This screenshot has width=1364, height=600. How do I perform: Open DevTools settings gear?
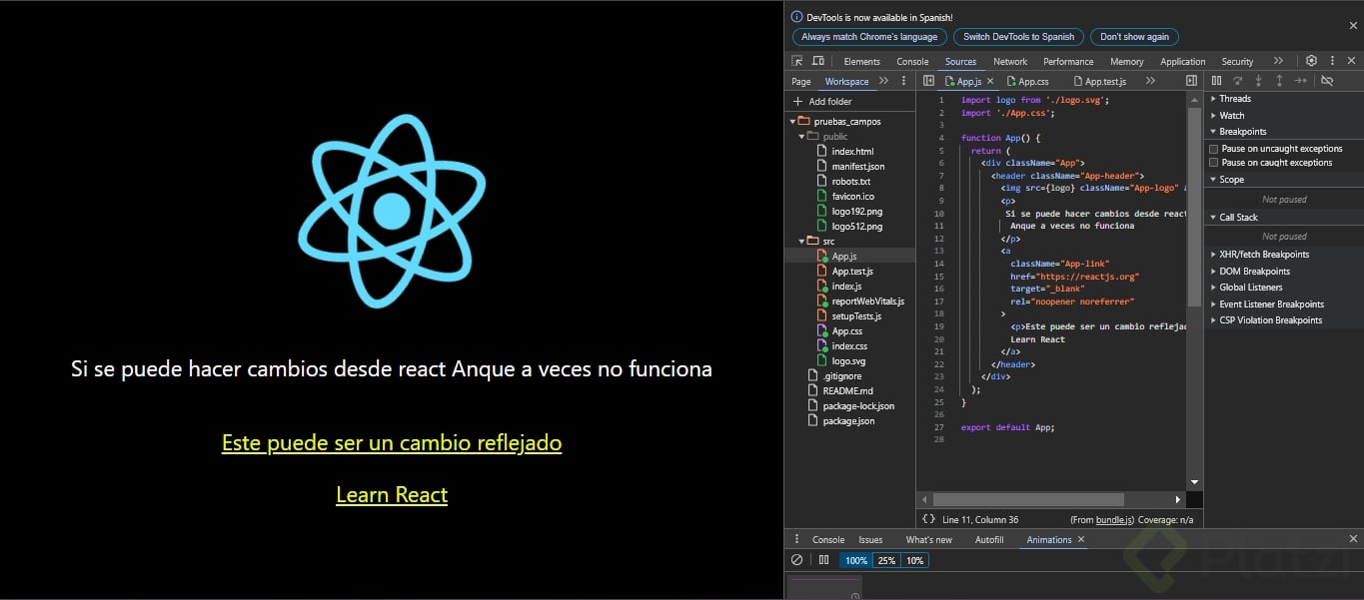[x=1311, y=61]
